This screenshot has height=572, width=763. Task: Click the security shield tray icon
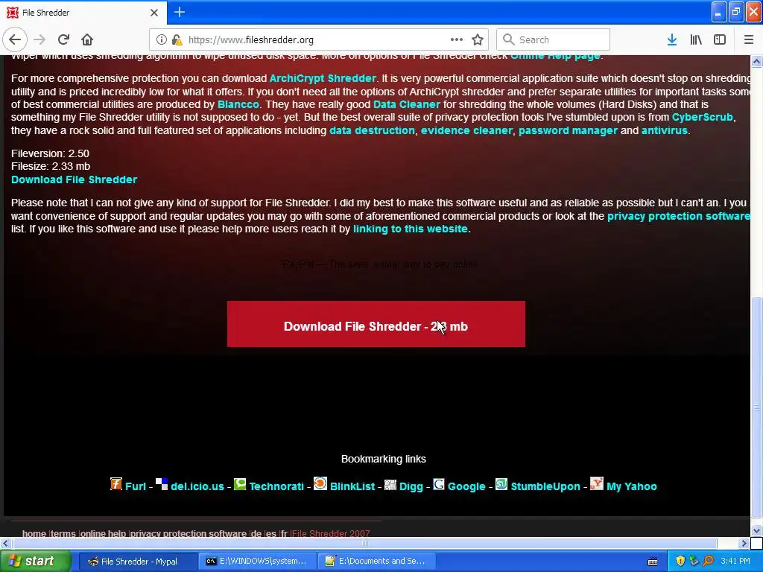pyautogui.click(x=680, y=562)
